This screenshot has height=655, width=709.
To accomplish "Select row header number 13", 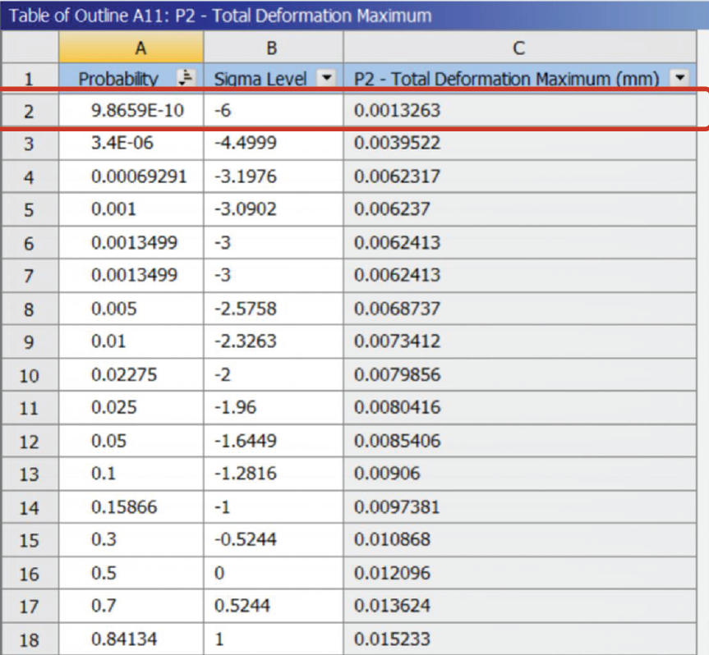I will (x=30, y=474).
